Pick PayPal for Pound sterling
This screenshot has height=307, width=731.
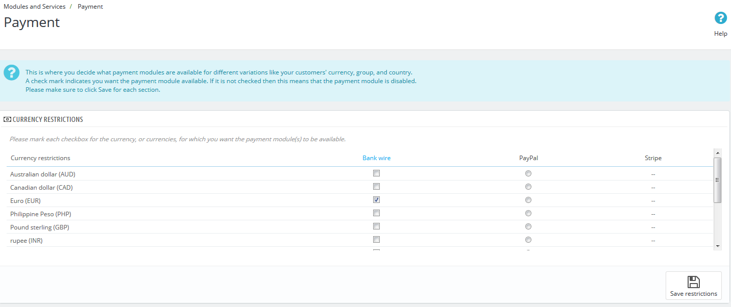pos(528,226)
